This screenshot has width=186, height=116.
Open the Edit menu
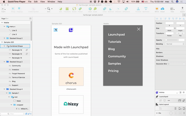click(x=36, y=2)
